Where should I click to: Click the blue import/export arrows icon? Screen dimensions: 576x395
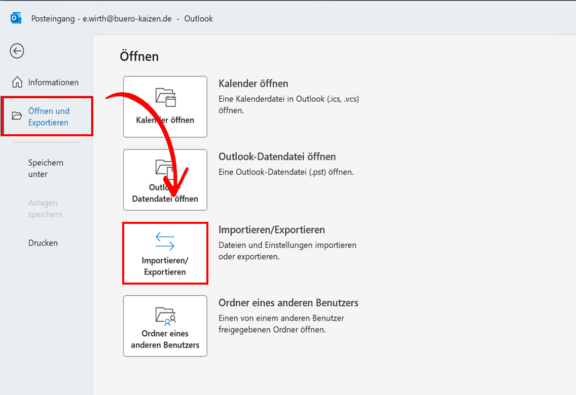click(x=165, y=242)
